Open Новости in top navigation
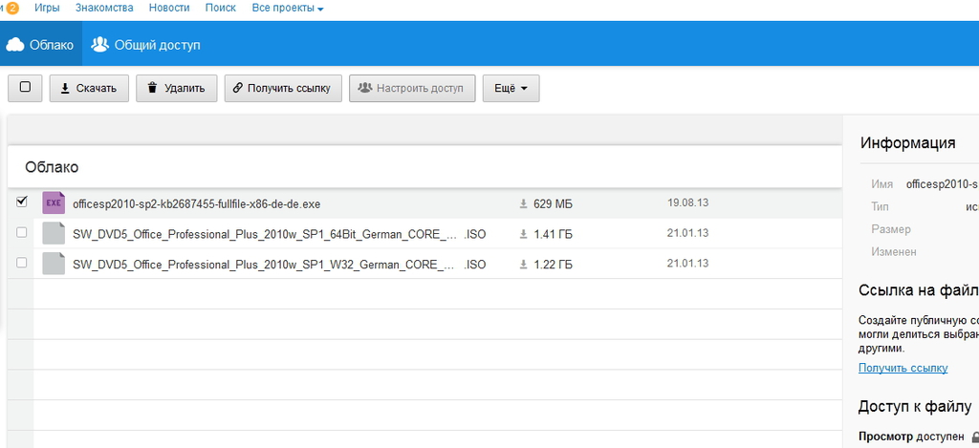 [x=169, y=8]
